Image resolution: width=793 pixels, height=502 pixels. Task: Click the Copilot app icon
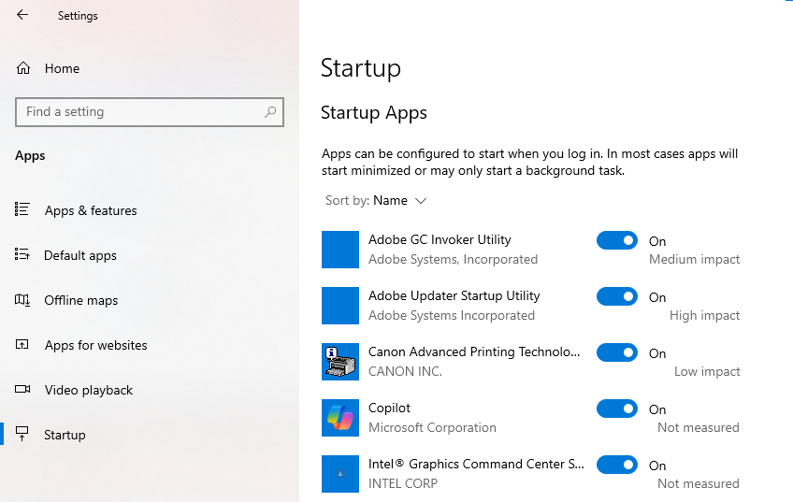pyautogui.click(x=340, y=418)
